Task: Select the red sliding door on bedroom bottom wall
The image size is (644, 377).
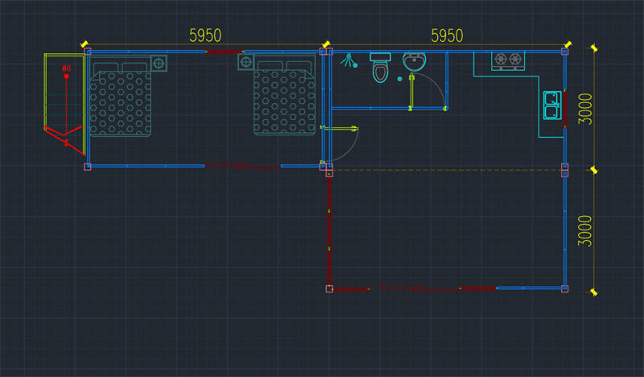Action: tap(243, 166)
